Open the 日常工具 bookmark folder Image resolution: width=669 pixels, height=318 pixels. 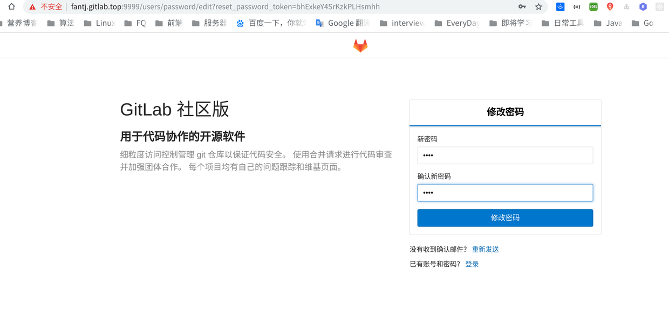[x=563, y=23]
